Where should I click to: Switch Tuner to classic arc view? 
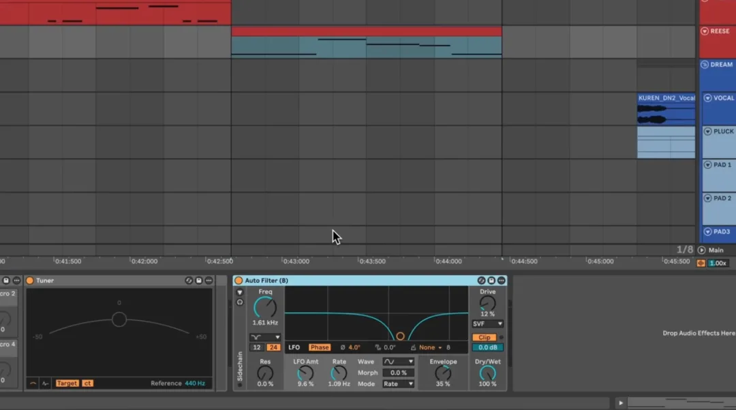point(33,383)
